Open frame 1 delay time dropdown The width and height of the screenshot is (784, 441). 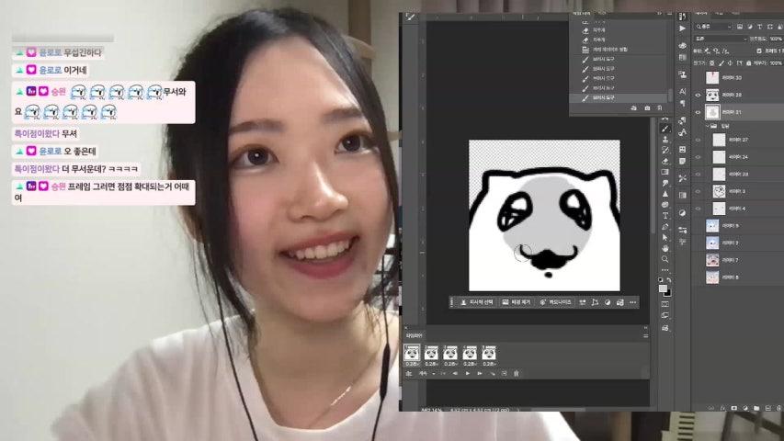click(413, 364)
